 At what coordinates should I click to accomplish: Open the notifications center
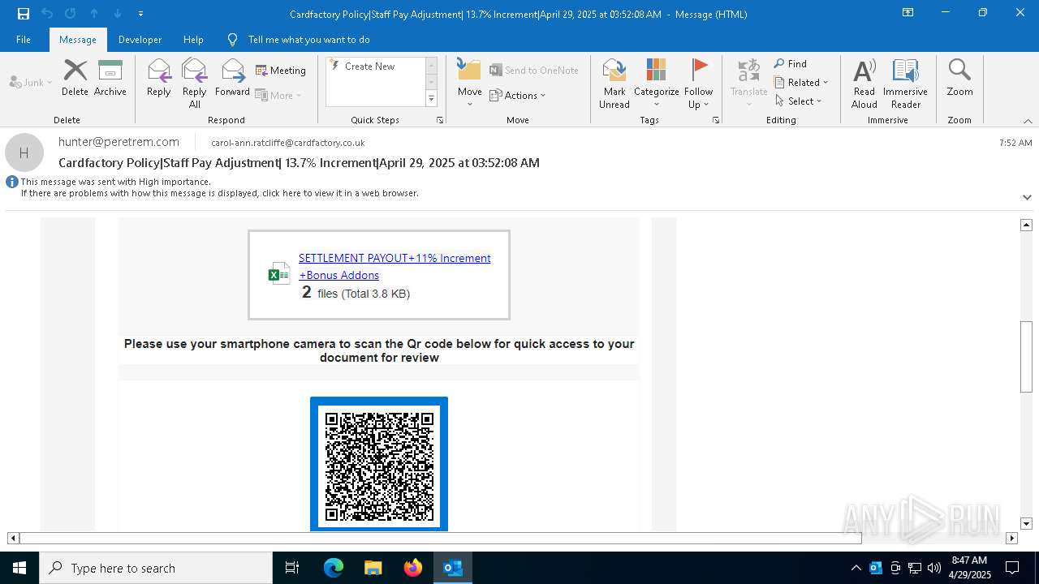click(x=1012, y=568)
